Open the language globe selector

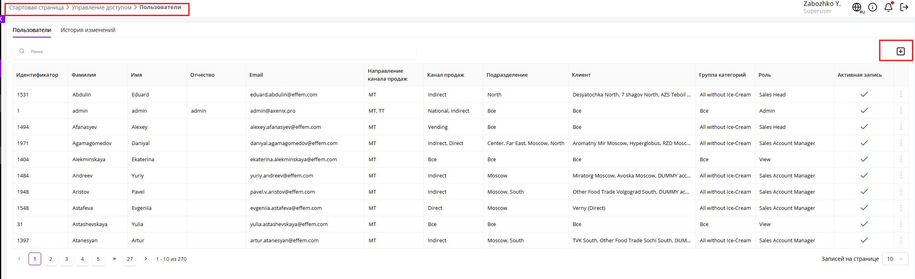click(857, 8)
